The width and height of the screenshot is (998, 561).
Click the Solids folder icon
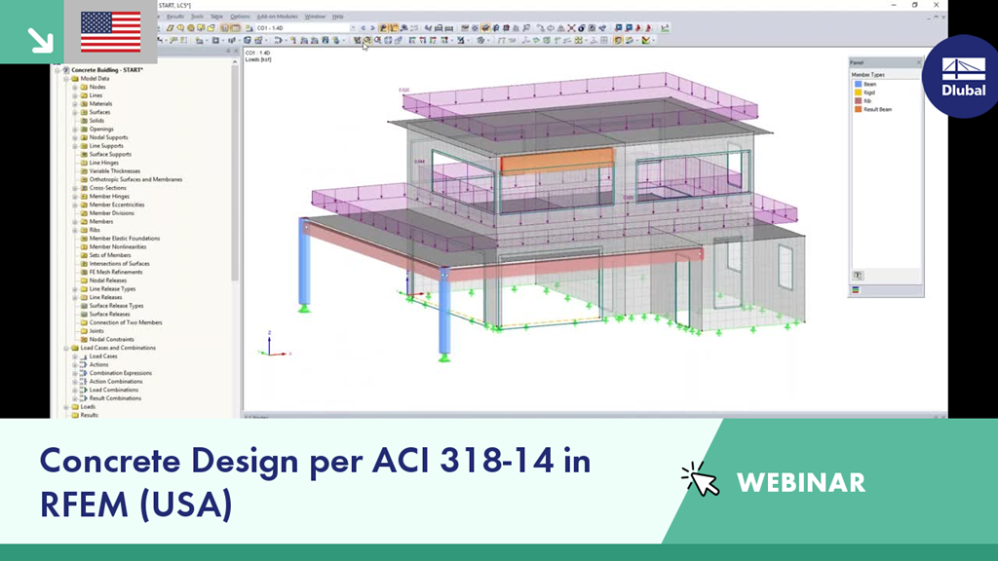point(84,121)
